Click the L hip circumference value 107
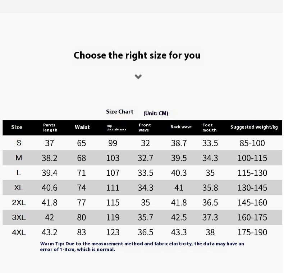Screen dimensions: 284x273 coord(113,173)
